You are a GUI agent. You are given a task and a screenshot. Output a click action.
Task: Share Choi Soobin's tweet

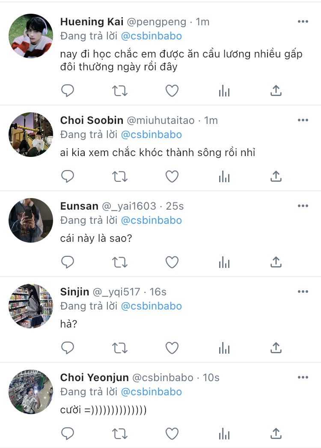tap(276, 176)
